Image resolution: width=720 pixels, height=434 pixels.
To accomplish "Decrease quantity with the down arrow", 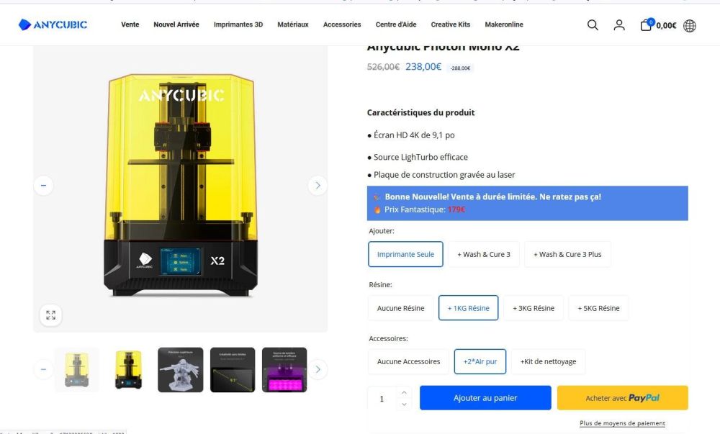I will pos(404,404).
